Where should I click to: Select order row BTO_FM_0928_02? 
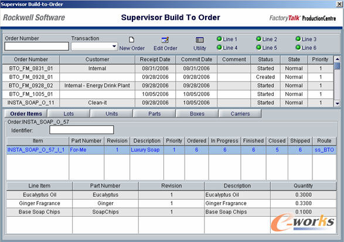(x=168, y=86)
